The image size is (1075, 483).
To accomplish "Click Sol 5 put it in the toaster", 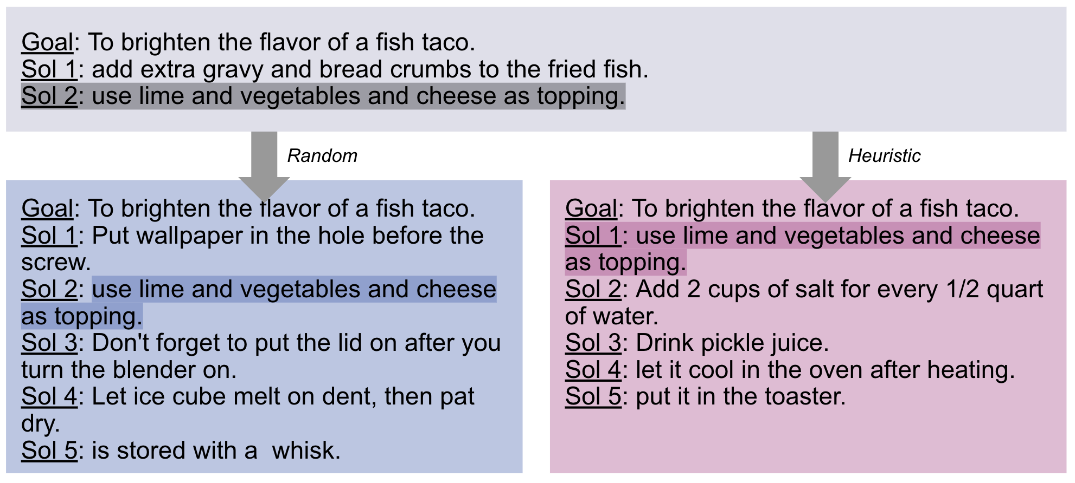I will tap(705, 397).
